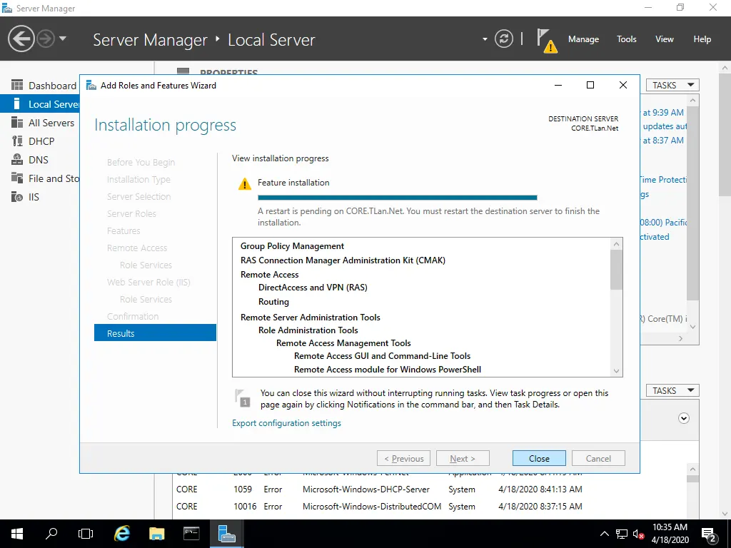Refresh Server Manager with the refresh icon
Viewport: 731px width, 548px height.
[x=503, y=39]
